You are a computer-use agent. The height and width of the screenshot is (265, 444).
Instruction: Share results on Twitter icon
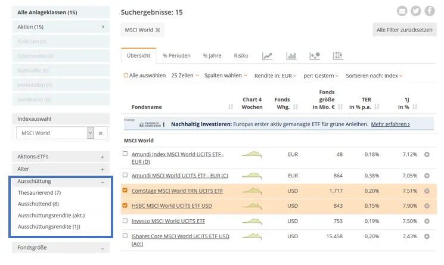(415, 11)
